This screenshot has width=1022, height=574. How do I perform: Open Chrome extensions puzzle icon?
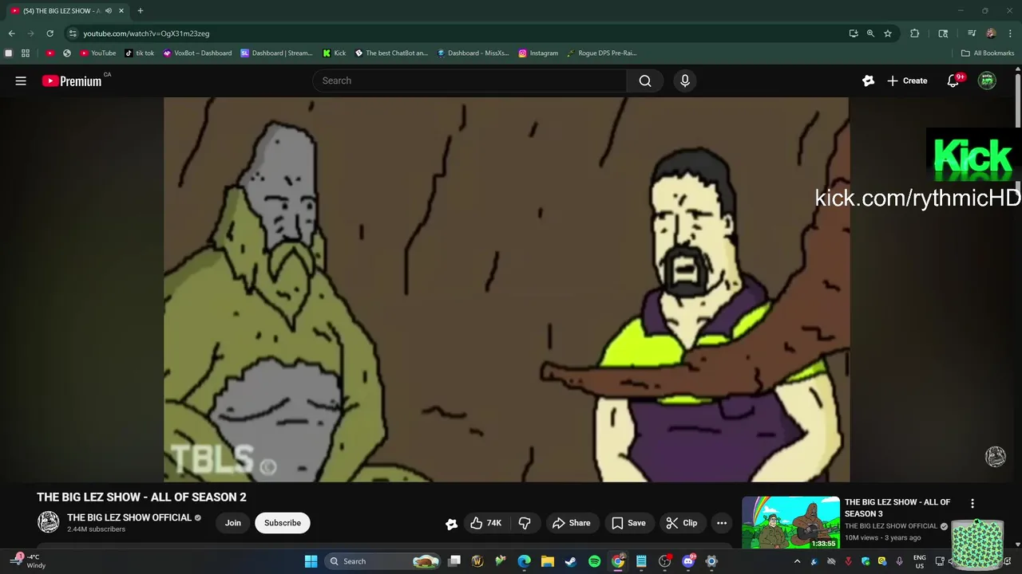[x=915, y=33]
